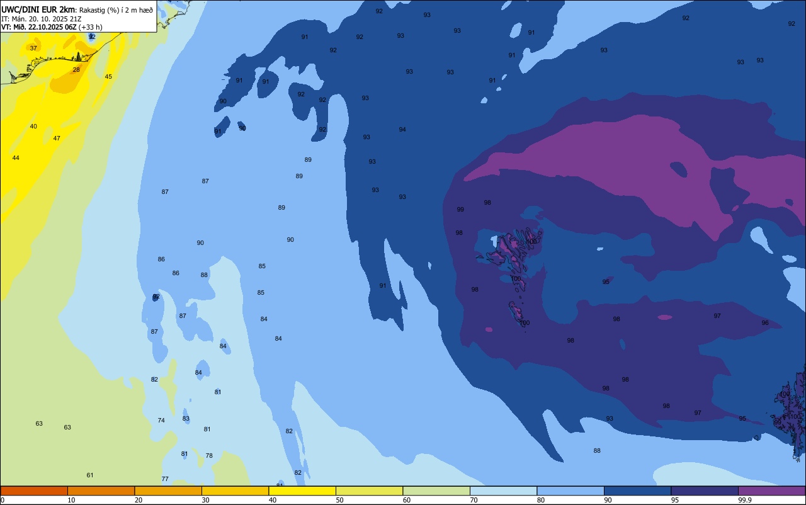Click the legend swatch between 30 and 40
Screen dimensions: 806x505
tap(235, 491)
